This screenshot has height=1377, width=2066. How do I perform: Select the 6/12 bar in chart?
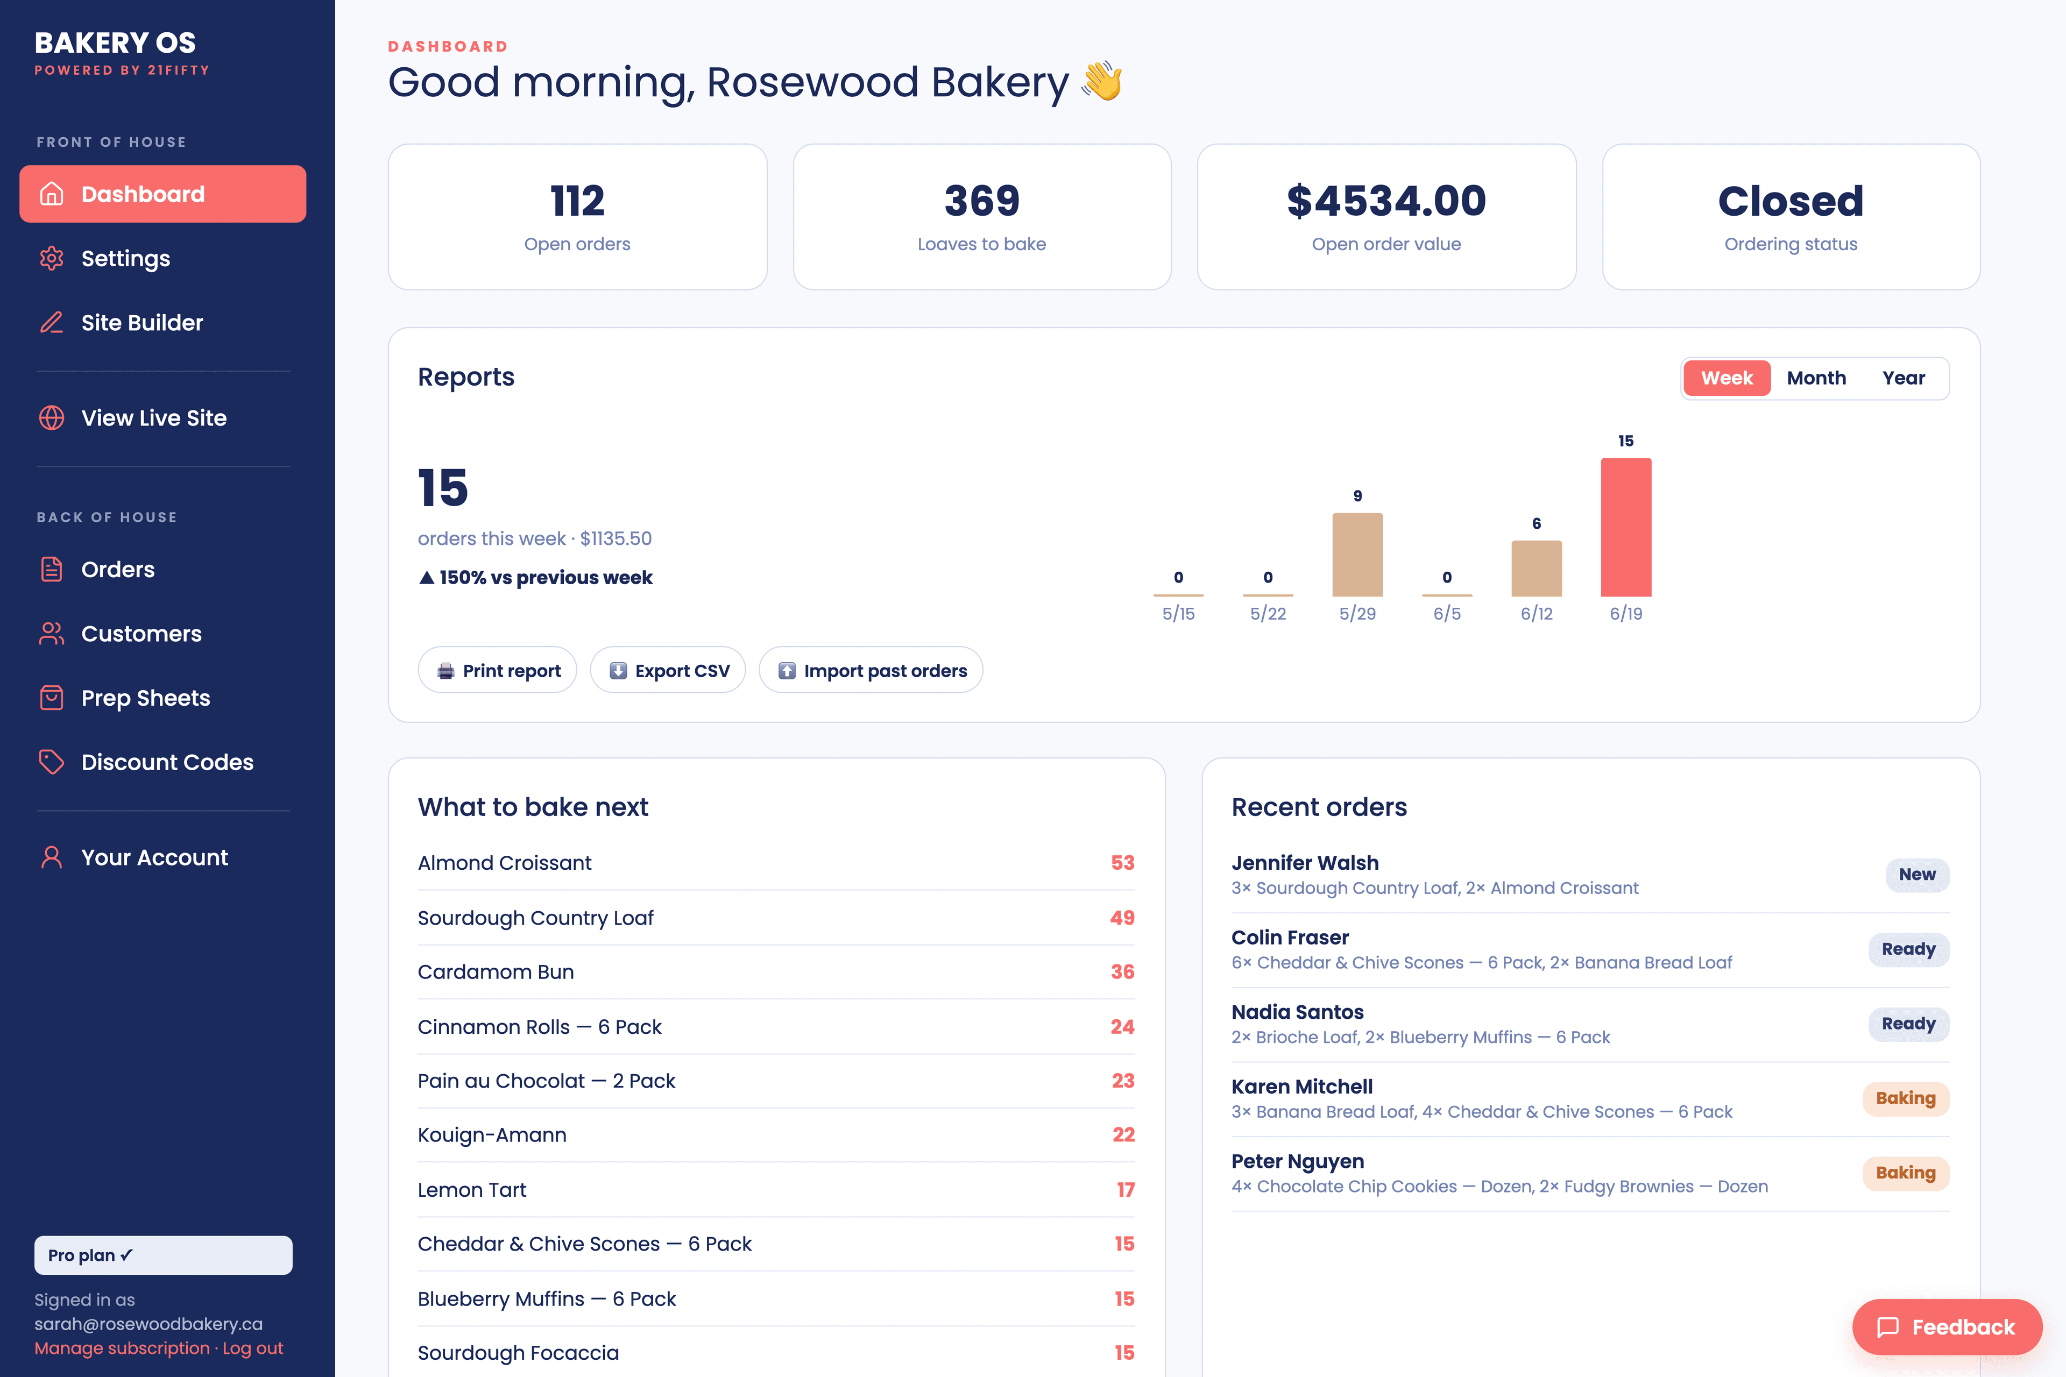[1537, 568]
